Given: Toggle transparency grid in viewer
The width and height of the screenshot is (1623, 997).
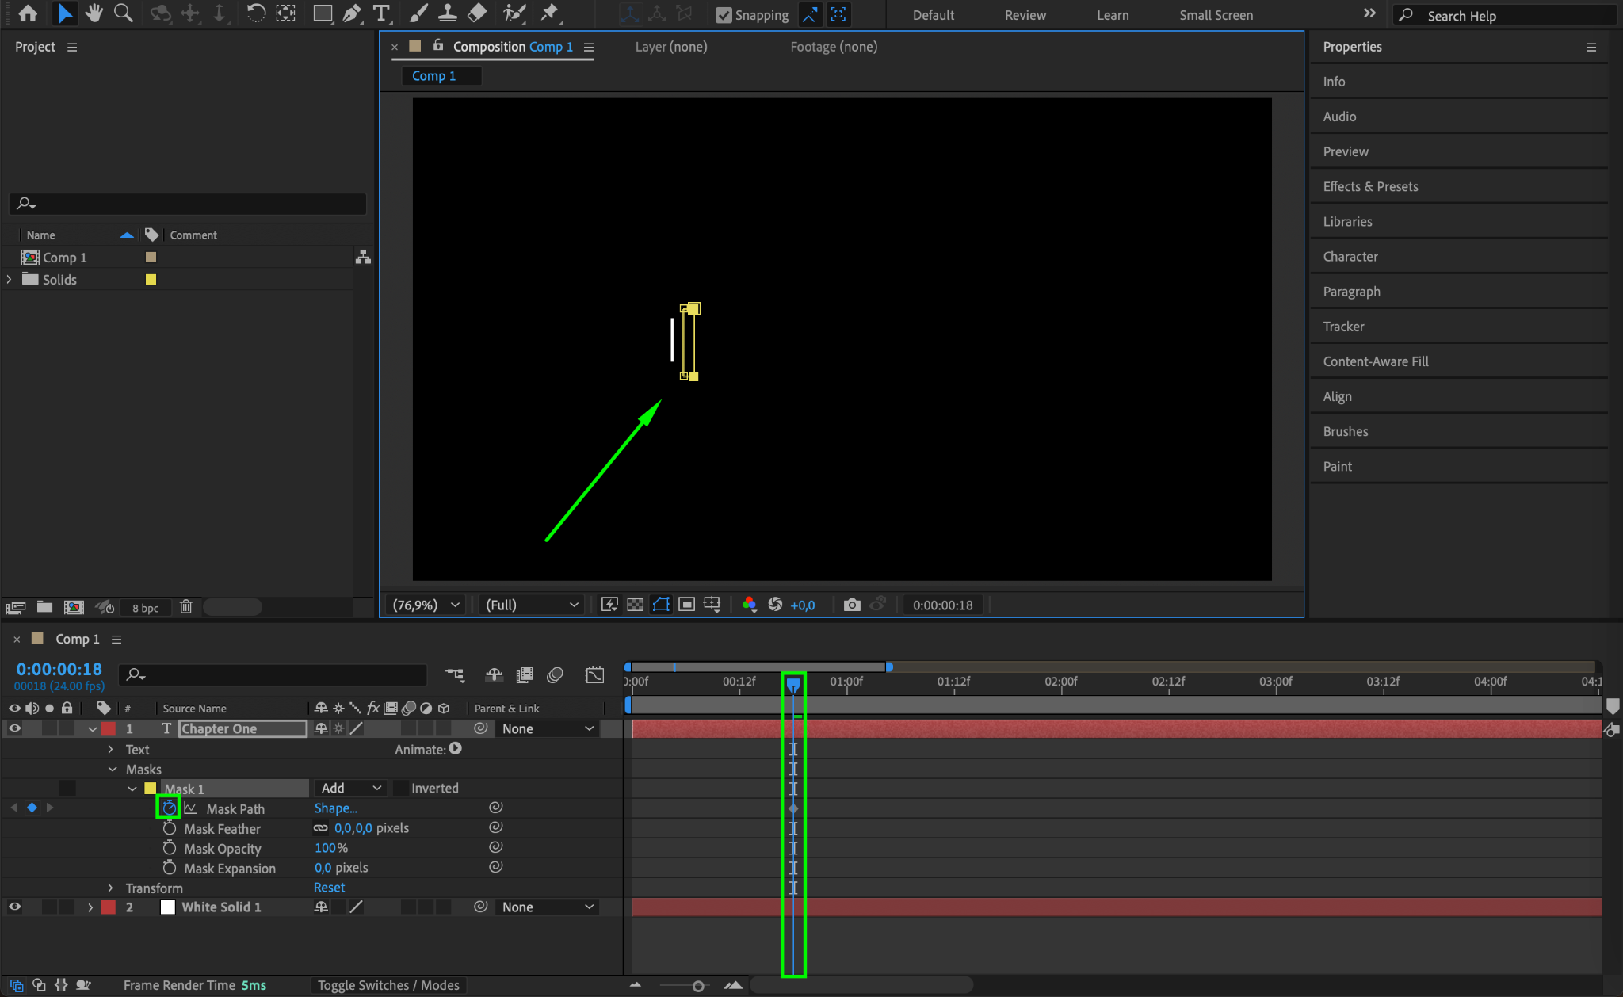Looking at the screenshot, I should pos(635,605).
